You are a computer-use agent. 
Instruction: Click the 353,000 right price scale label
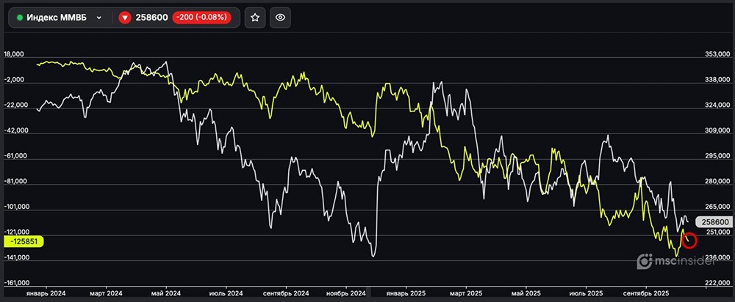click(x=716, y=54)
